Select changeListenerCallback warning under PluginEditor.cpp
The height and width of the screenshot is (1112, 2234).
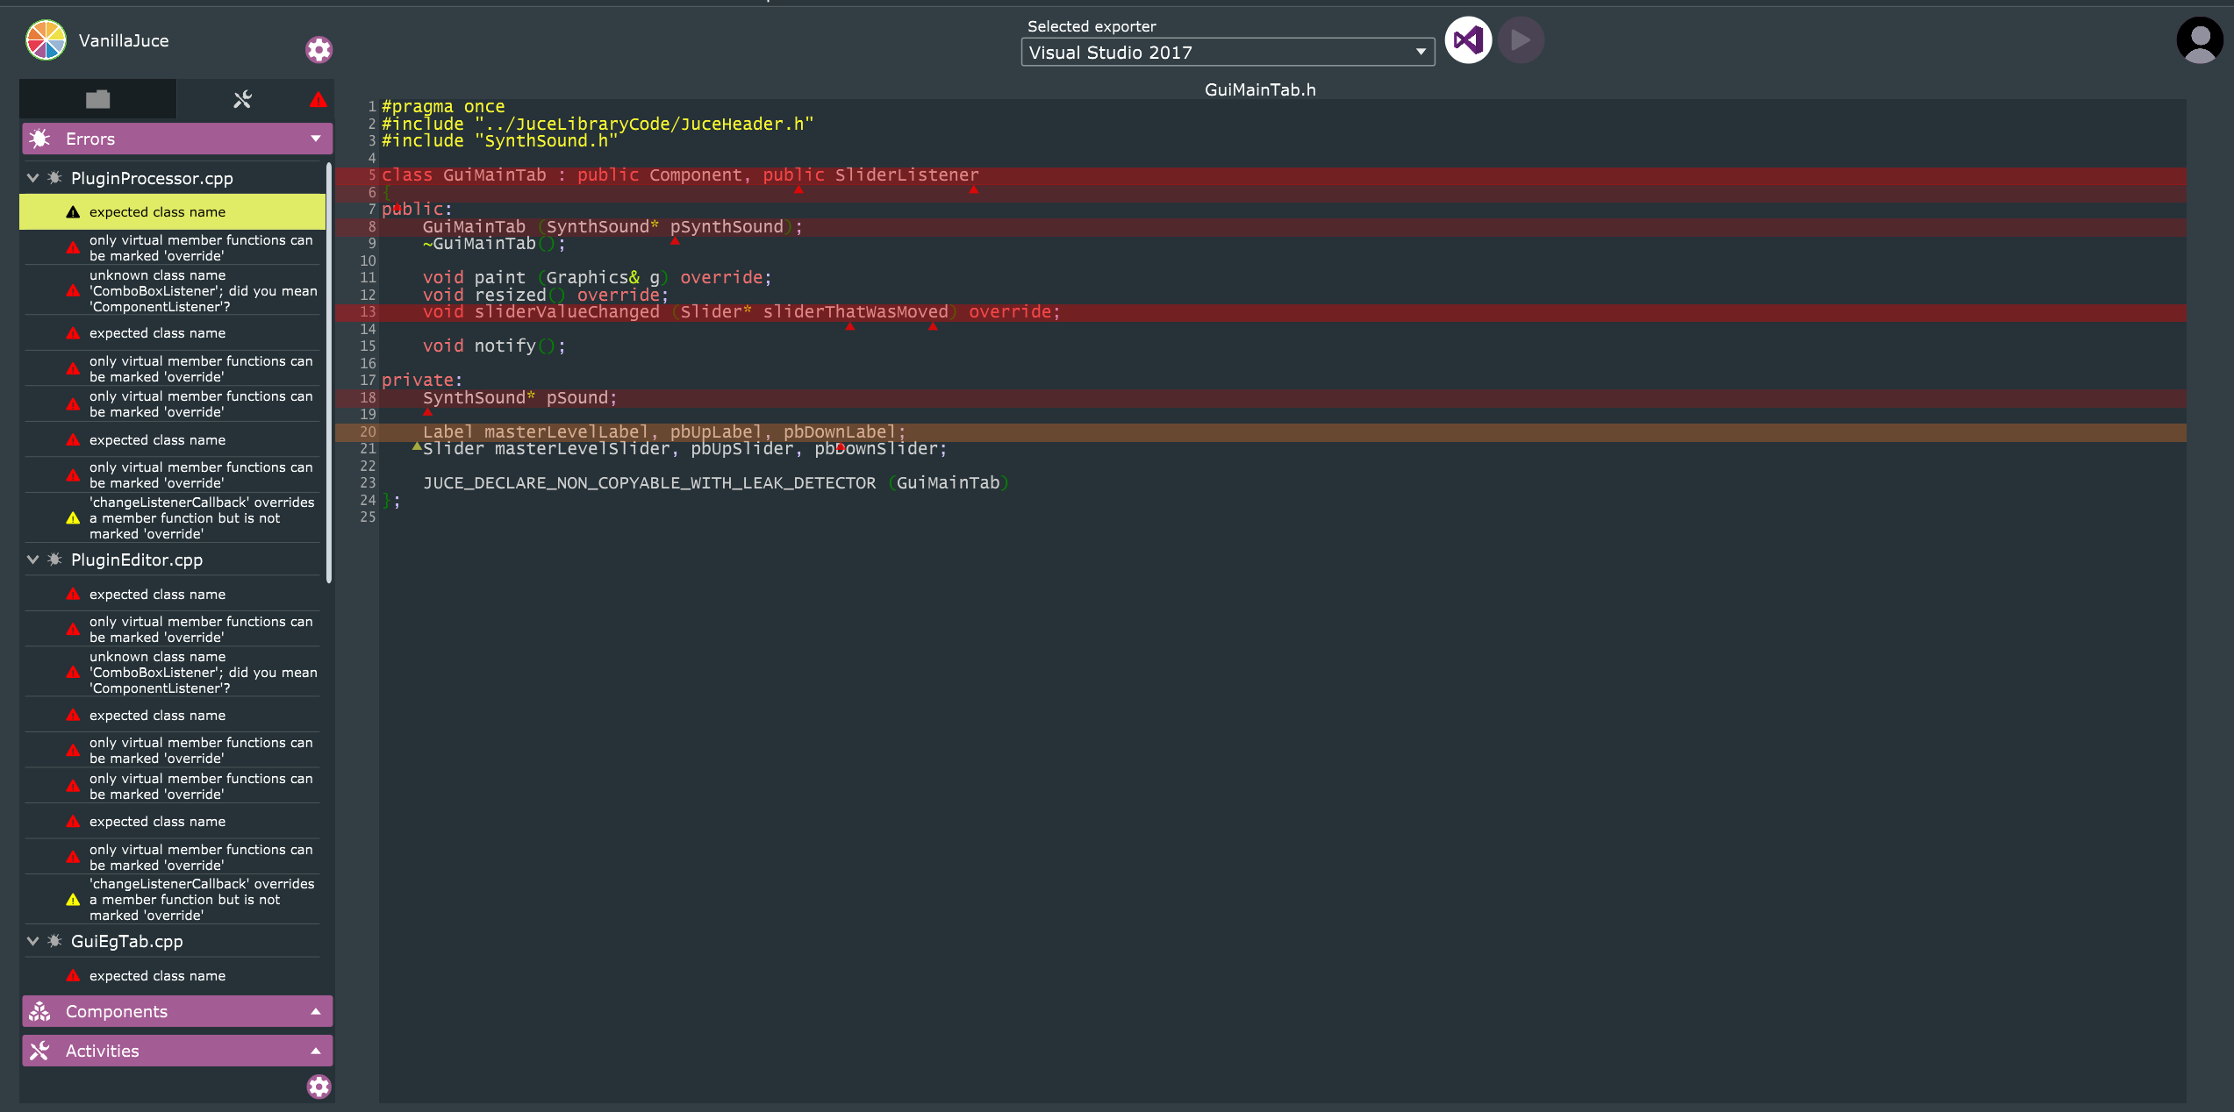(x=172, y=900)
